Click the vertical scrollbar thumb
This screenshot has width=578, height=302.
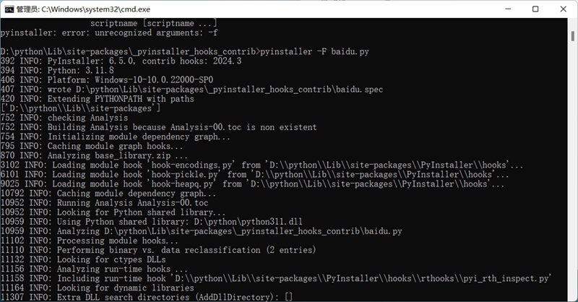click(x=572, y=36)
